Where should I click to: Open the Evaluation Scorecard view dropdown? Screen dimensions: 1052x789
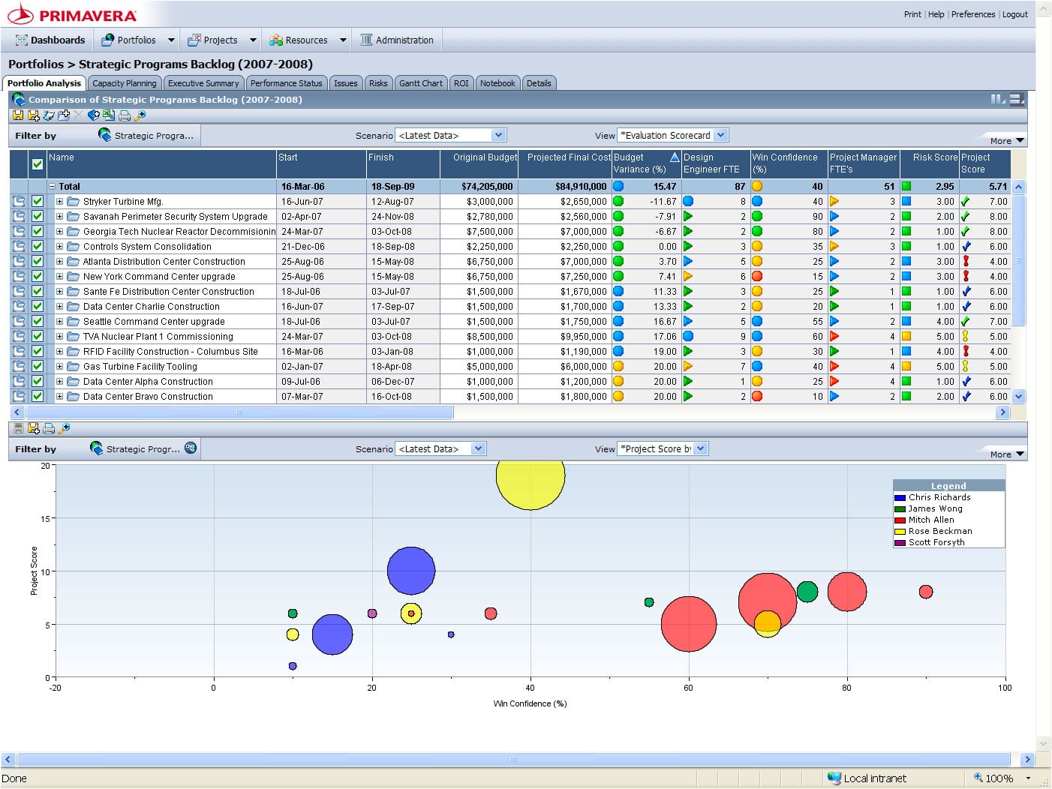coord(720,136)
